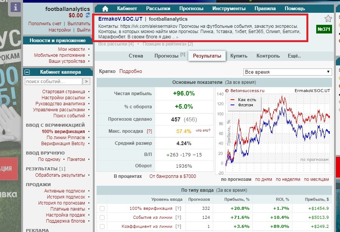Click the поиск событий search field

[53, 81]
